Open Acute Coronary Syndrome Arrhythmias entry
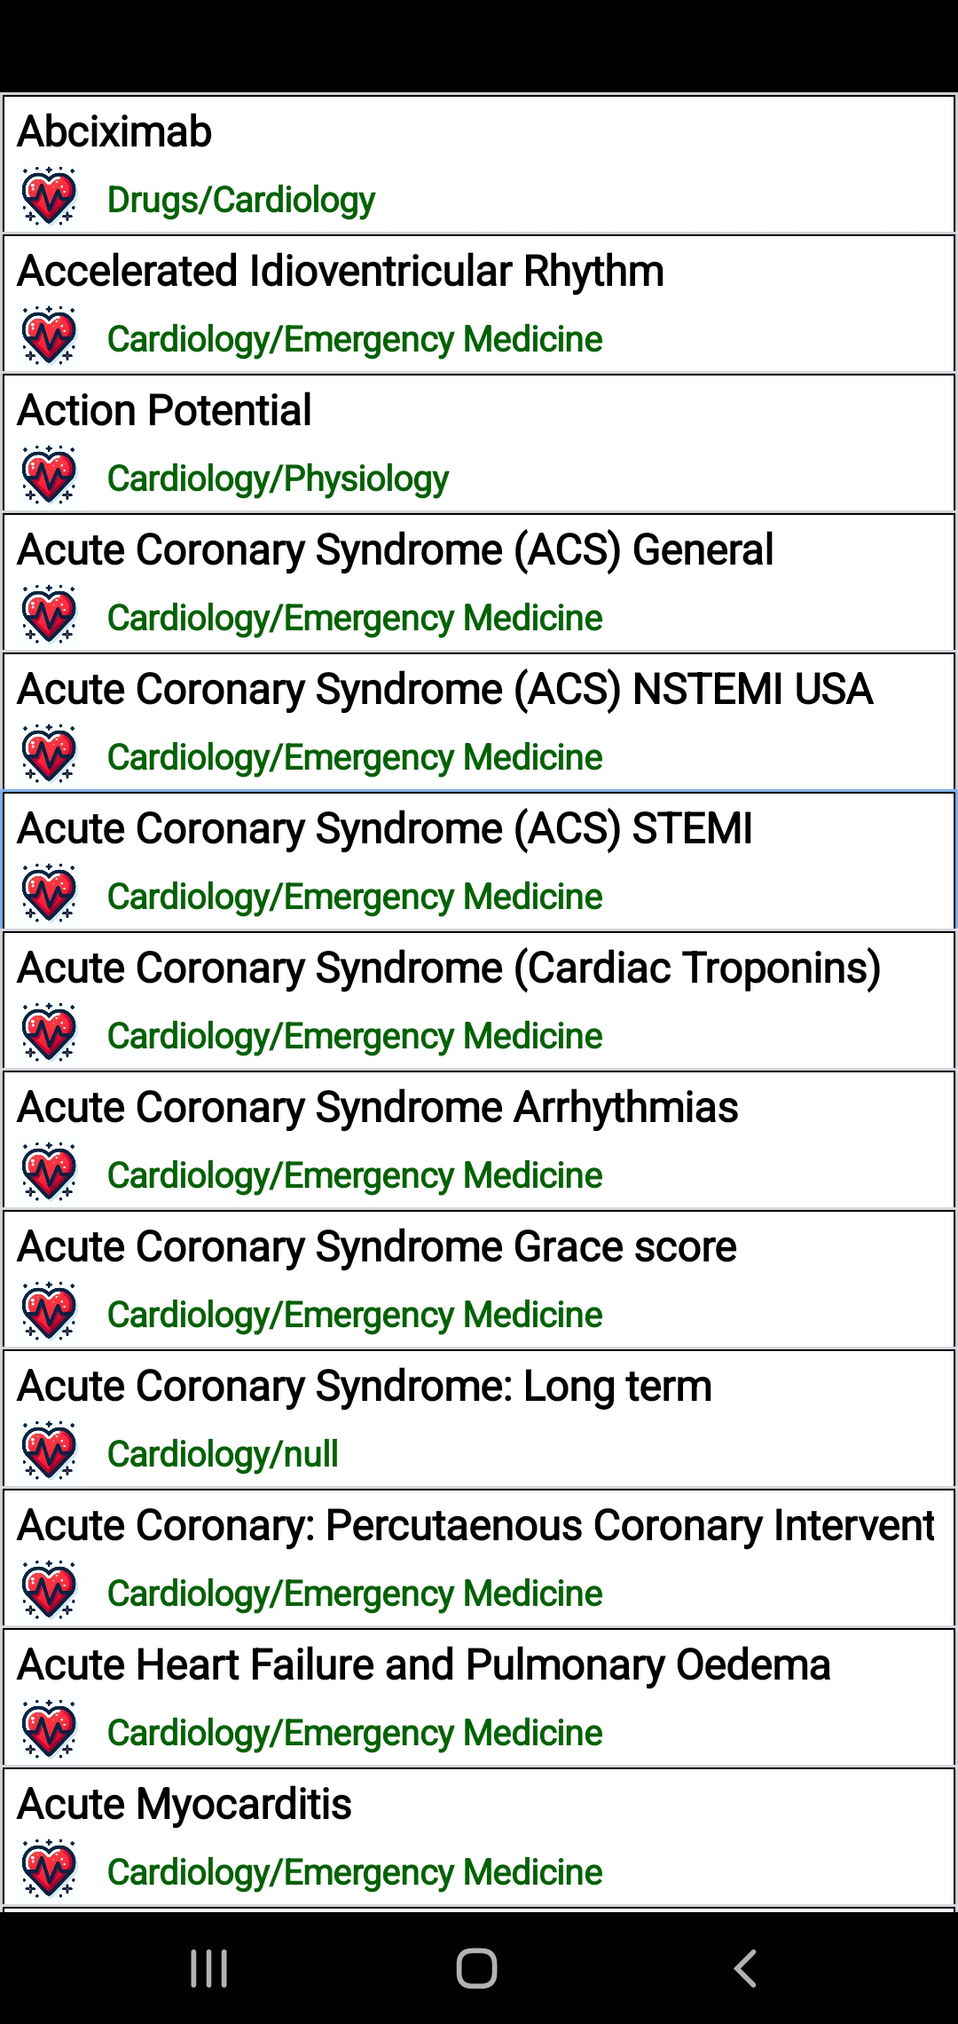This screenshot has width=958, height=2024. tap(378, 1107)
